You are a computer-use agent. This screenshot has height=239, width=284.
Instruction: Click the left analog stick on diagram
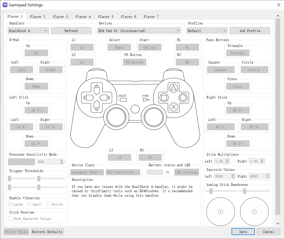pyautogui.click(x=116, y=117)
